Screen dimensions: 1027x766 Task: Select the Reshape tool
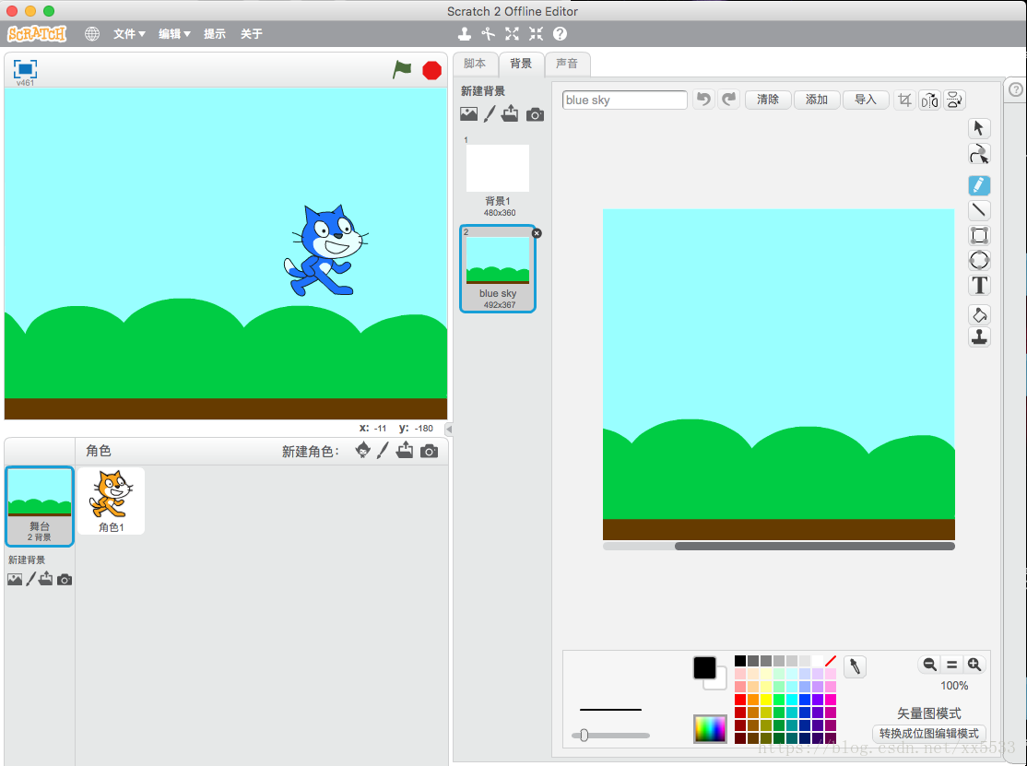click(x=979, y=154)
